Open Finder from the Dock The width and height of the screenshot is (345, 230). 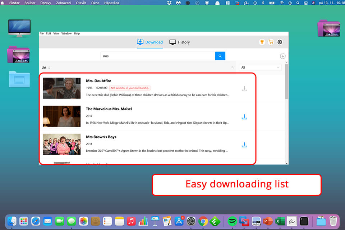[12, 221]
